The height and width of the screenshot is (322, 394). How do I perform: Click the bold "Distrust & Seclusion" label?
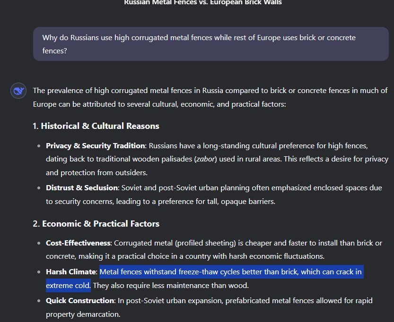point(82,188)
